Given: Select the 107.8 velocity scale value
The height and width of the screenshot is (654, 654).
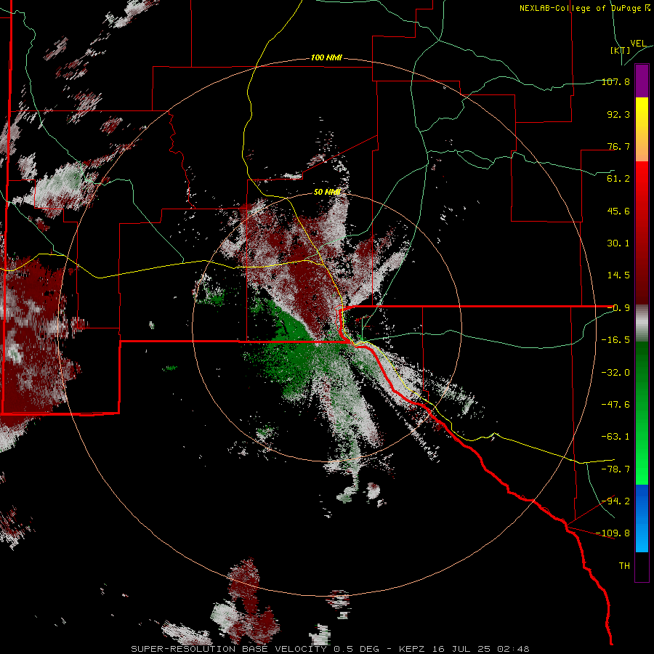Looking at the screenshot, I should click(x=615, y=81).
